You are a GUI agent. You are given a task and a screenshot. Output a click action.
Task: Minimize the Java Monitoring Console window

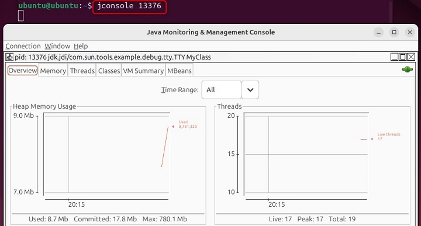point(378,33)
